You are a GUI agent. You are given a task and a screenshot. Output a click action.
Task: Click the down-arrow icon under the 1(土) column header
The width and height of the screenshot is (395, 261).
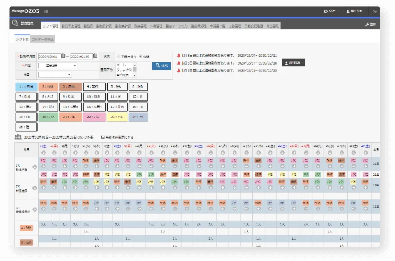44,152
